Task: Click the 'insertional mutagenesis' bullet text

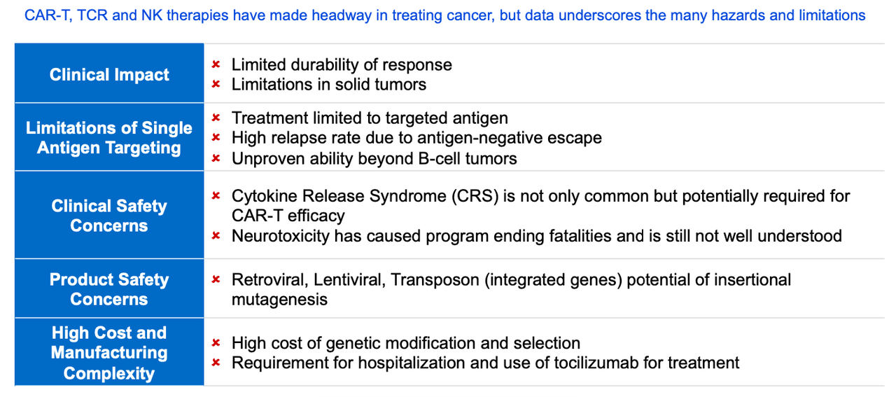Action: coord(511,289)
